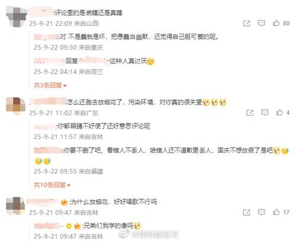299x241 pixels.
Task: Reply to the 11:02 Guangdong comment
Action: point(265,112)
